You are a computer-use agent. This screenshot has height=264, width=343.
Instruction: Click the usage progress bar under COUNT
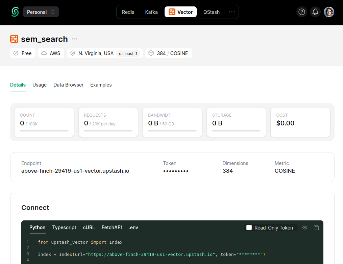click(x=44, y=130)
